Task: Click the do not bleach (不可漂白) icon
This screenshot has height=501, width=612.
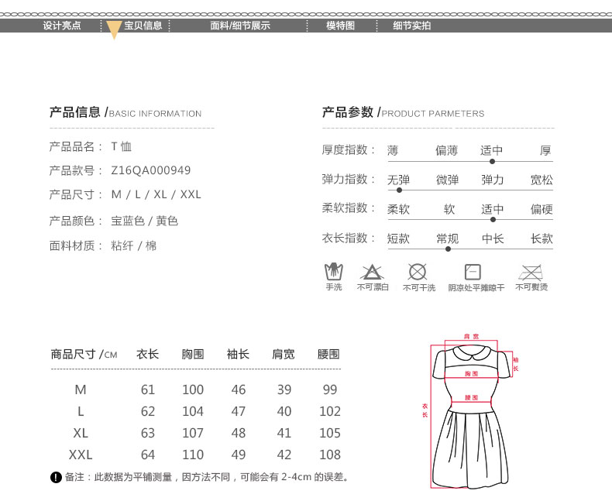Action: 373,272
